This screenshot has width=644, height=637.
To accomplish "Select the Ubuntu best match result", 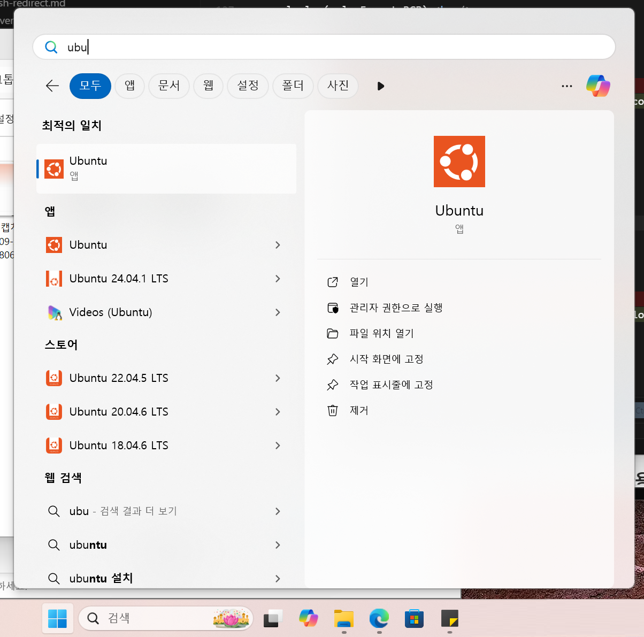I will [166, 168].
